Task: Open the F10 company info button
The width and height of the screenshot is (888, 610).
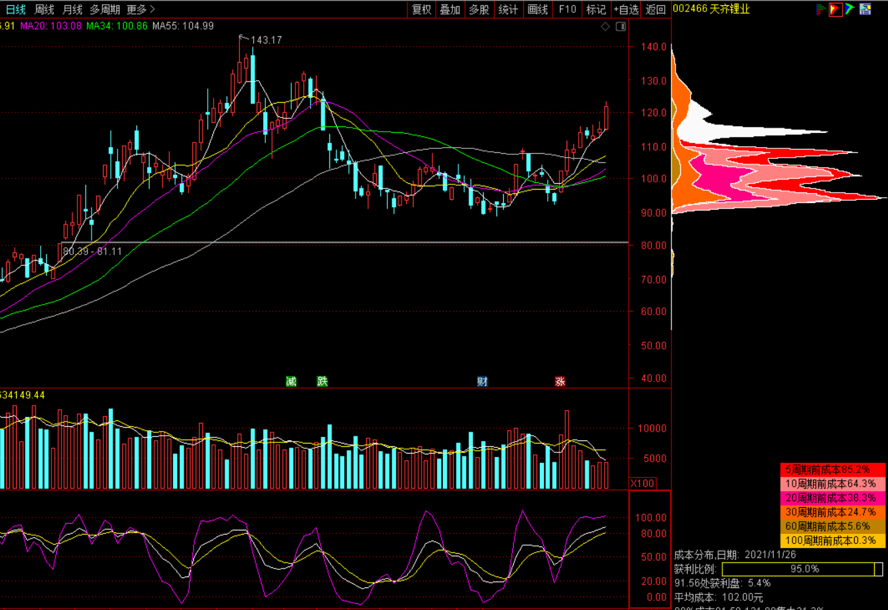Action: [x=567, y=9]
